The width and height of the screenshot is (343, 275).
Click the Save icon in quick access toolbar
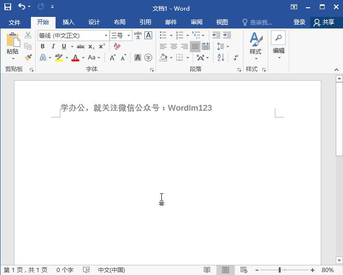click(x=8, y=7)
